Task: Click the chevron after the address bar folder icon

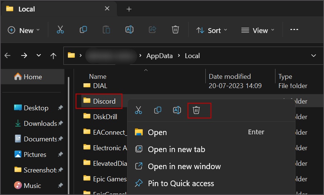Action: coord(80,56)
